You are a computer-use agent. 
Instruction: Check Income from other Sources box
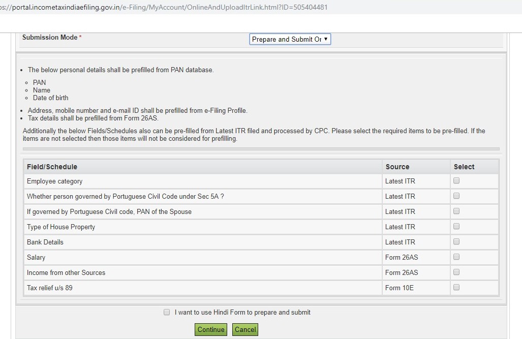tap(456, 272)
